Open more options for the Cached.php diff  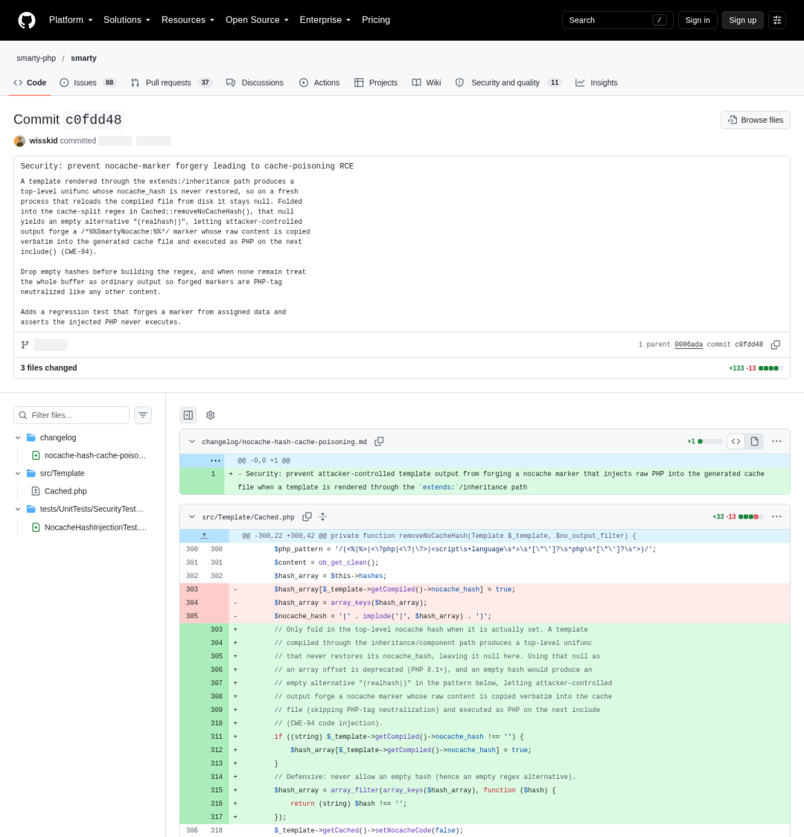[x=776, y=517]
